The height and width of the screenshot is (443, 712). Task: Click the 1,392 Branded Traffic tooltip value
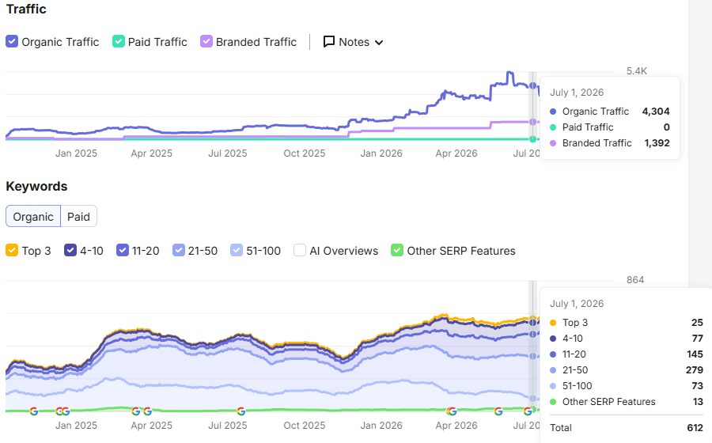pos(657,143)
